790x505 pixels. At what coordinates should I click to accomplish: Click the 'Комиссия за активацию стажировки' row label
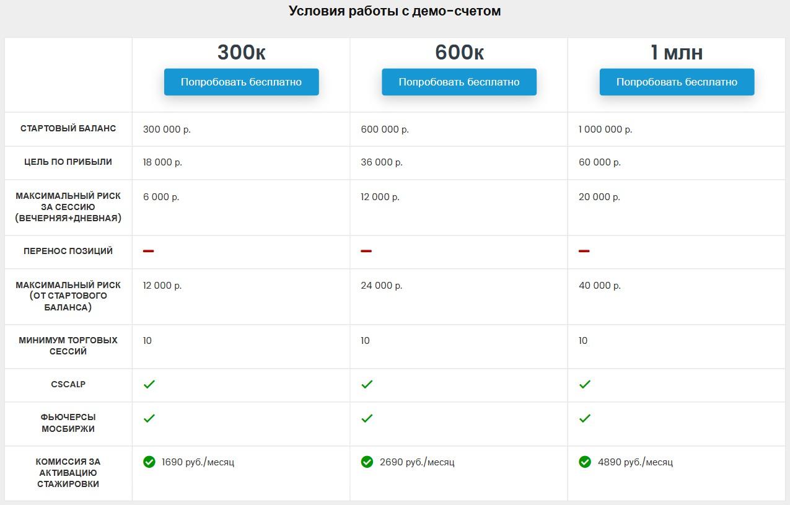[x=68, y=473]
